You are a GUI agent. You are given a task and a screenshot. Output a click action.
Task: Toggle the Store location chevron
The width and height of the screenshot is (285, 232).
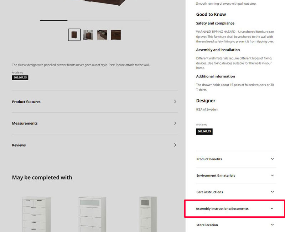tap(272, 225)
